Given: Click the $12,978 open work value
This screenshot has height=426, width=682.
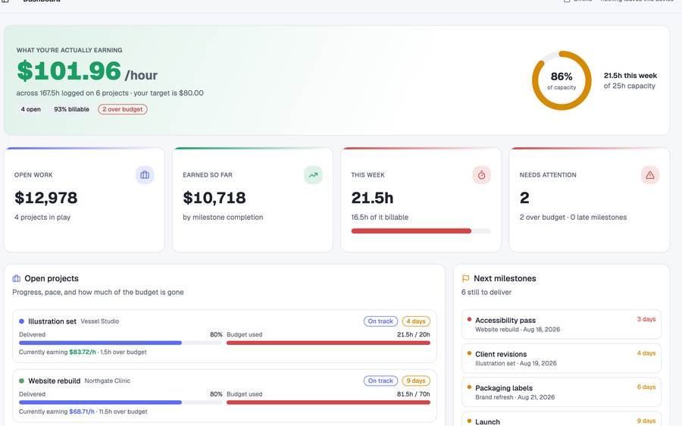Looking at the screenshot, I should point(46,198).
